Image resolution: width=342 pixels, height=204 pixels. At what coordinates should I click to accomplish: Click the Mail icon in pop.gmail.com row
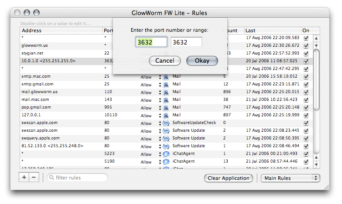[166, 108]
